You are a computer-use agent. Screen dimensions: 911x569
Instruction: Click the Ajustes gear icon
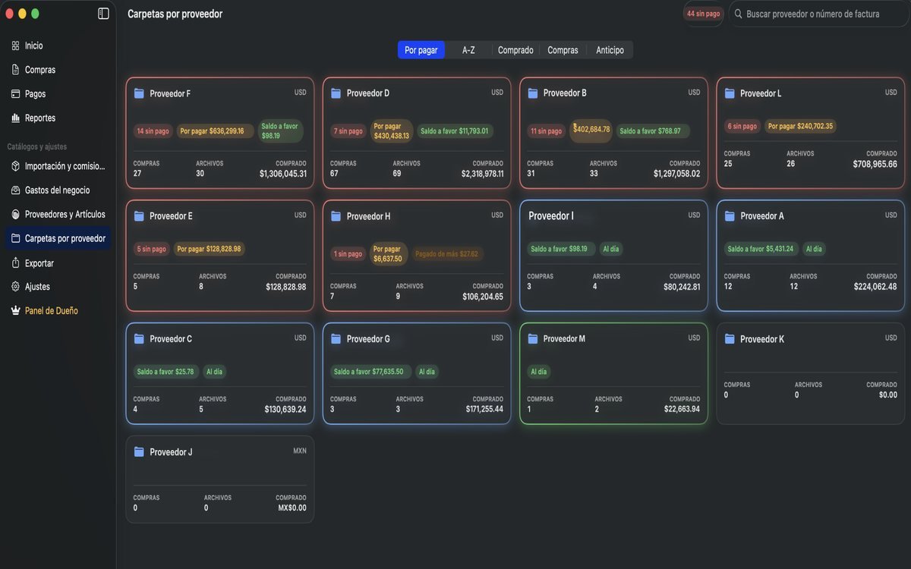click(15, 287)
